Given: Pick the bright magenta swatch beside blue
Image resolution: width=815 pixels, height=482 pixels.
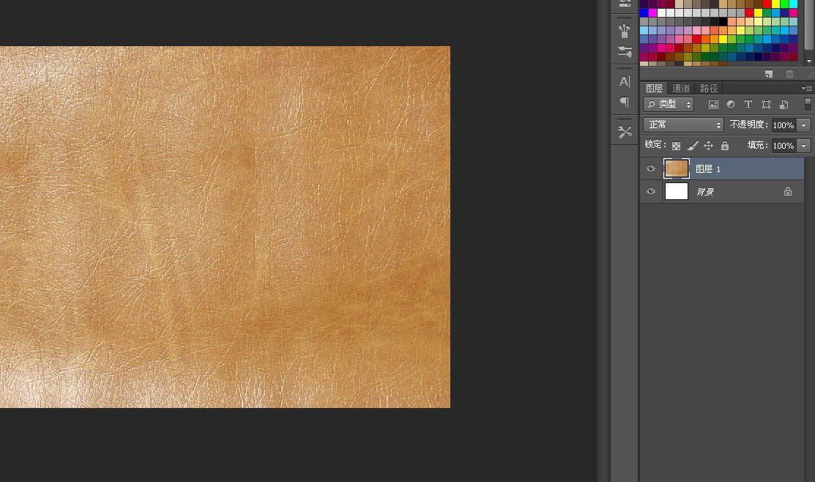Looking at the screenshot, I should coord(652,13).
